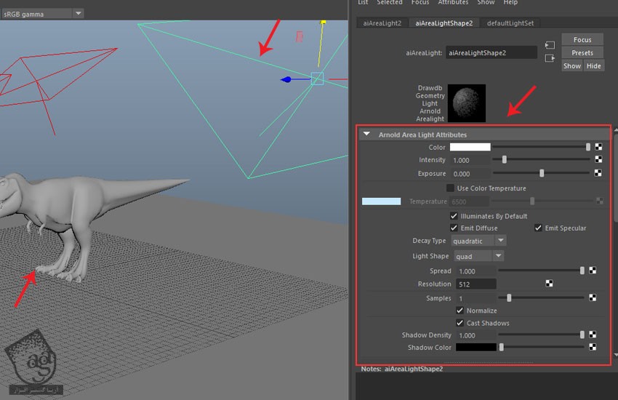The width and height of the screenshot is (618, 400).
Task: Open the Selected menu
Action: pos(390,2)
